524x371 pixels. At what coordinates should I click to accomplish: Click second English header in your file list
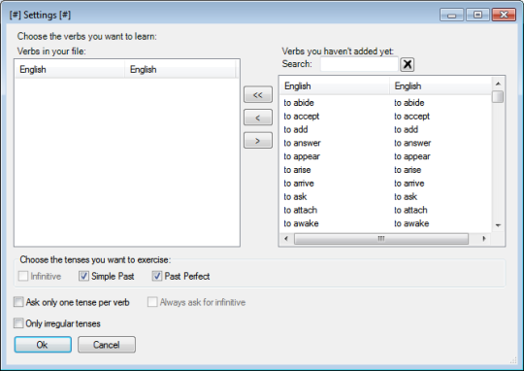tap(180, 69)
